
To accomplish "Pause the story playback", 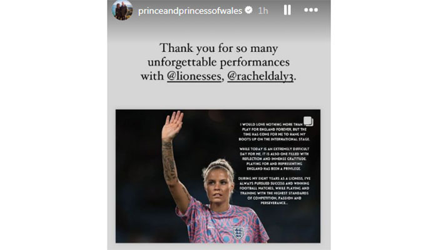I will click(287, 10).
